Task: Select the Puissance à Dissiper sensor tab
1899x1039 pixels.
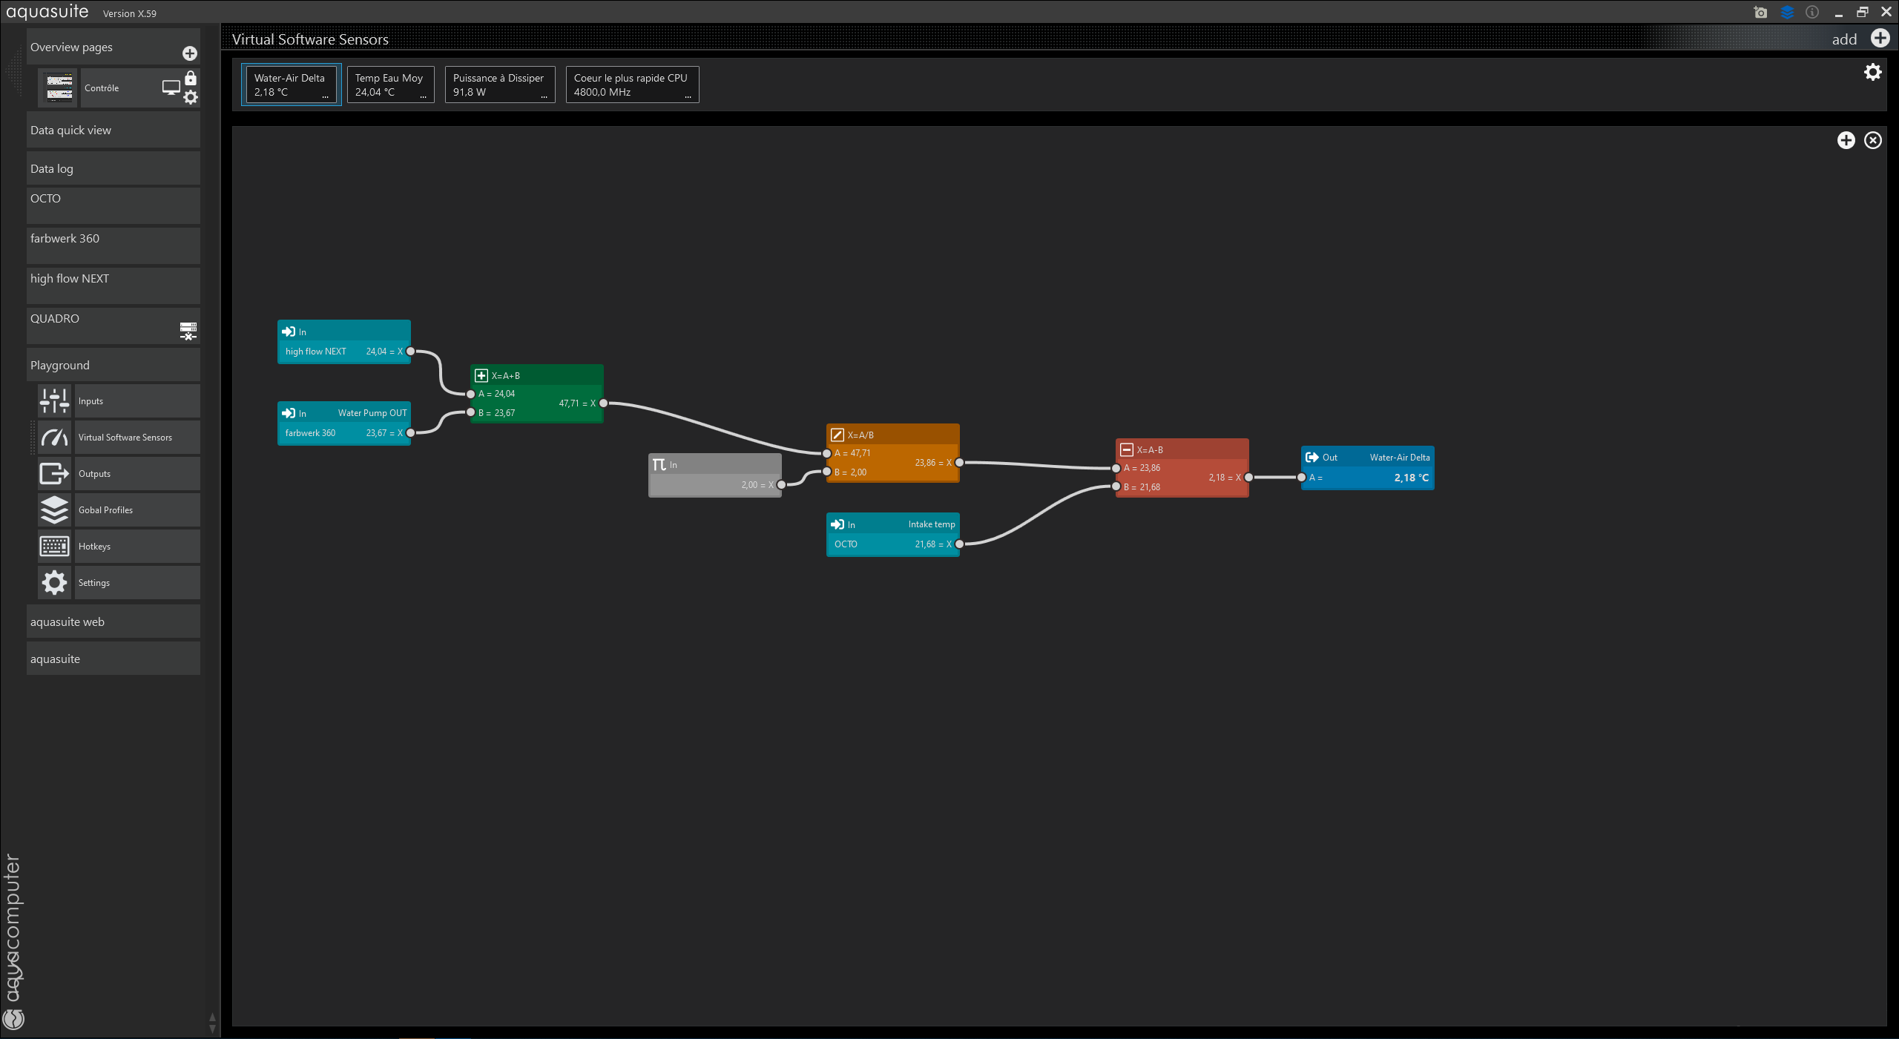Action: [x=500, y=85]
